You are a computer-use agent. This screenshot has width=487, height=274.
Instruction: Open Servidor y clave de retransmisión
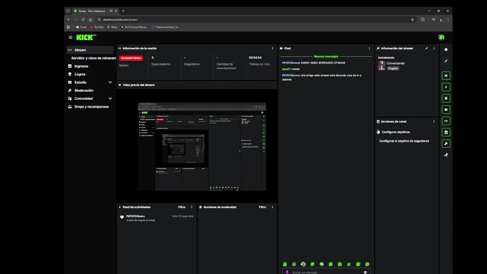94,58
